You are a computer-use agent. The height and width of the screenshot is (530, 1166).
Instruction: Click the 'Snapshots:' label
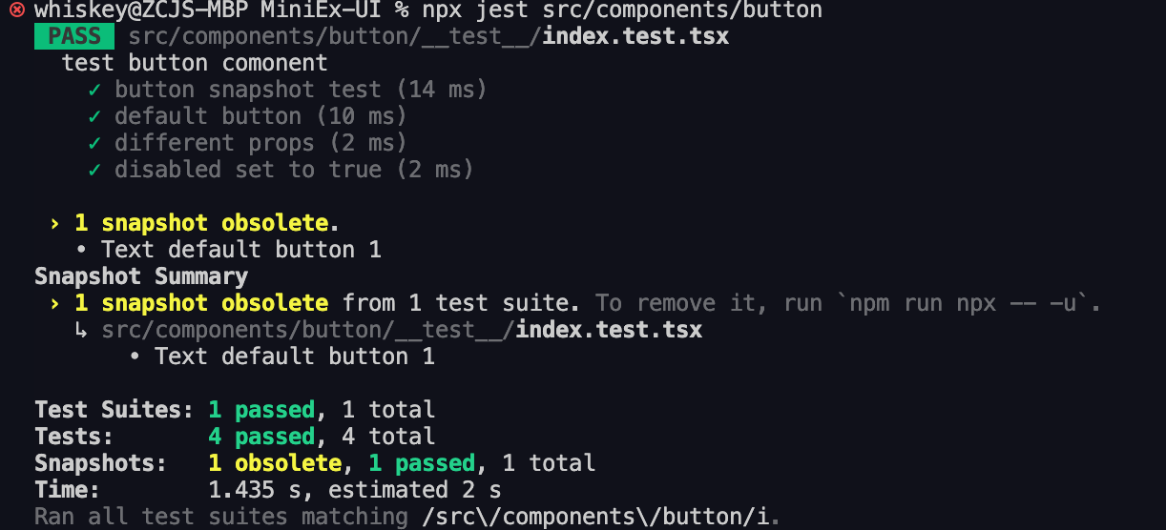(101, 463)
